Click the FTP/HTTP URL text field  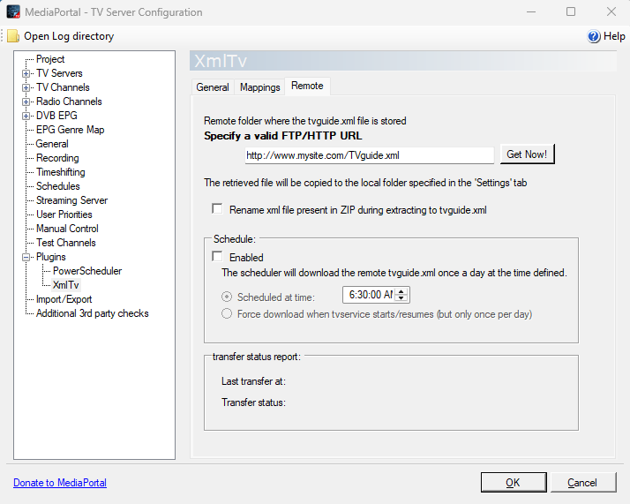pos(368,155)
